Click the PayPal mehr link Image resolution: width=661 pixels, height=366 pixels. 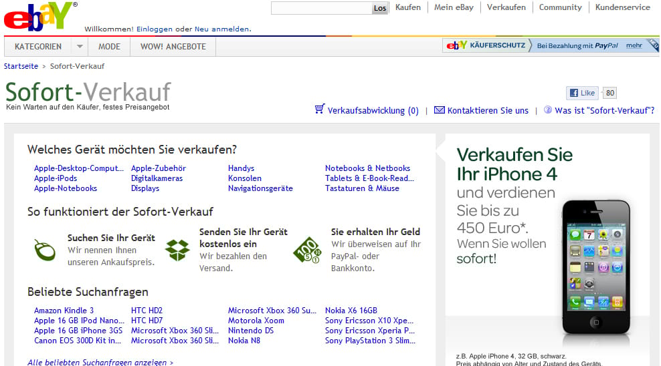[634, 45]
